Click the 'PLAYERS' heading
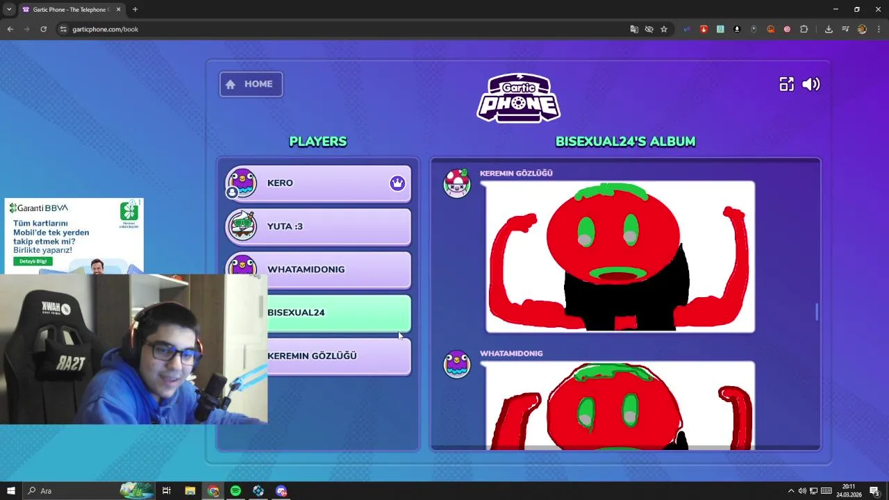 click(x=318, y=142)
